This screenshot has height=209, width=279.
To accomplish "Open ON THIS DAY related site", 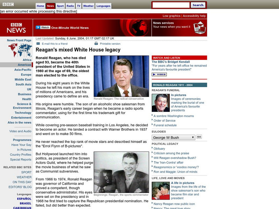I will (22, 182).
